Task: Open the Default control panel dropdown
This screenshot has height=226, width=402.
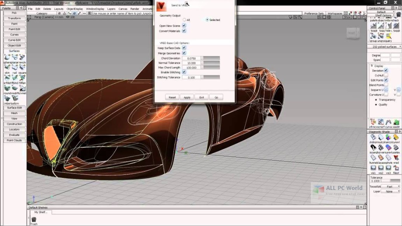Action: point(381,12)
